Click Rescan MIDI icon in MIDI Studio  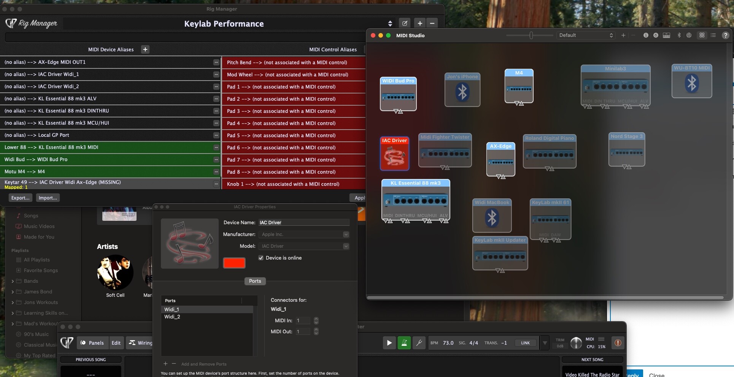tap(656, 35)
